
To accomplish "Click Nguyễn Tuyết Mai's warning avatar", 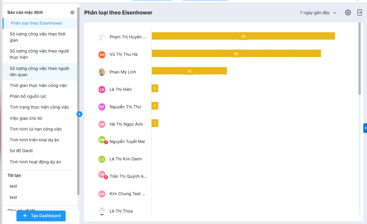I will pyautogui.click(x=102, y=140).
